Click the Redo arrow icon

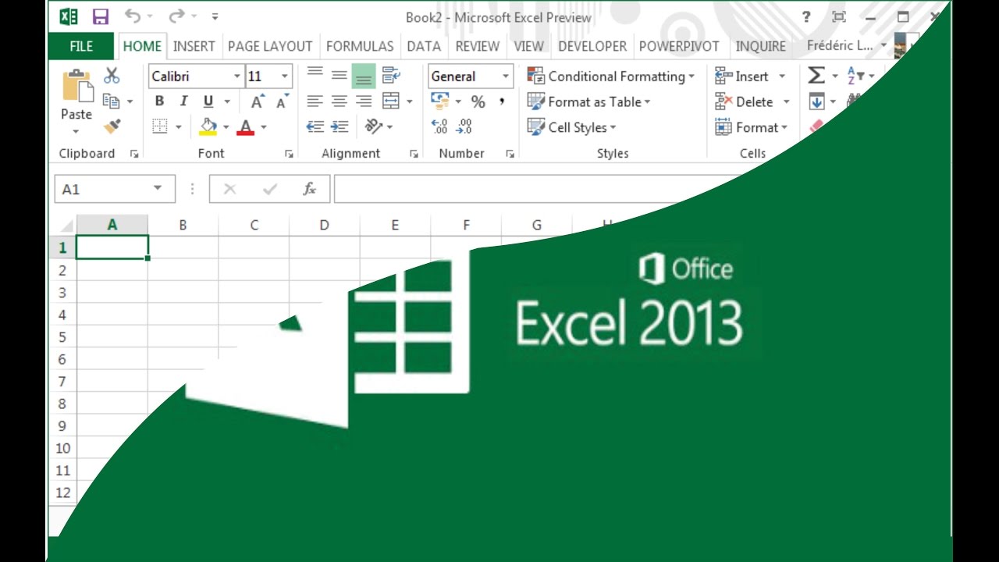point(176,16)
